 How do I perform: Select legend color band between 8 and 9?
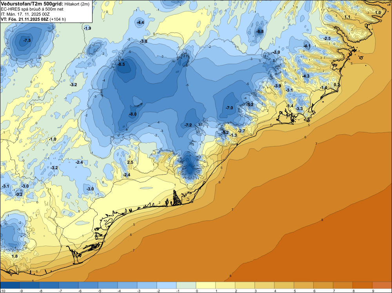[363, 285]
